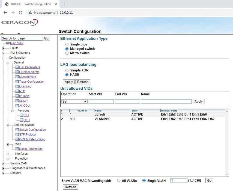Image resolution: width=233 pixels, height=191 pixels.
Task: Click the icon beside Radio Parameters
Action: click(17, 149)
